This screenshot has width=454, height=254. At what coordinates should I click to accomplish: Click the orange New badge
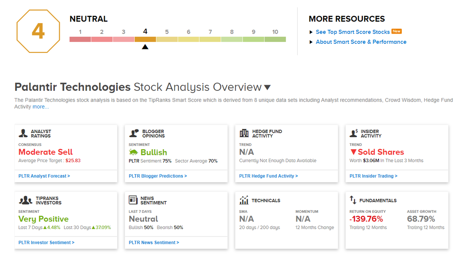tap(396, 31)
